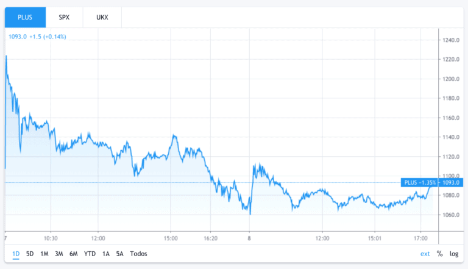Image resolution: width=468 pixels, height=269 pixels.
Task: Click the PLUS -1.35% price label
Action: pos(420,182)
